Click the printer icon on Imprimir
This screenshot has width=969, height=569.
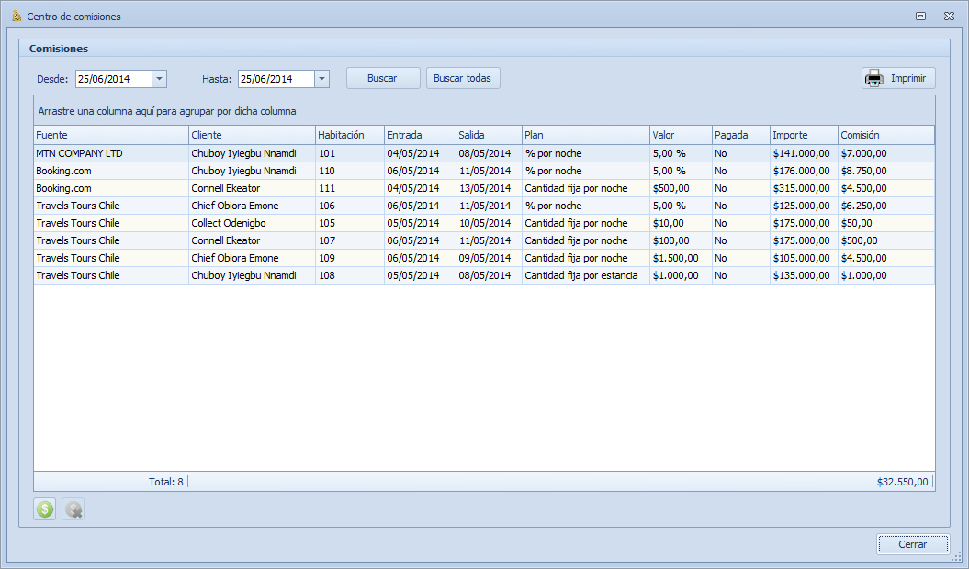(873, 79)
